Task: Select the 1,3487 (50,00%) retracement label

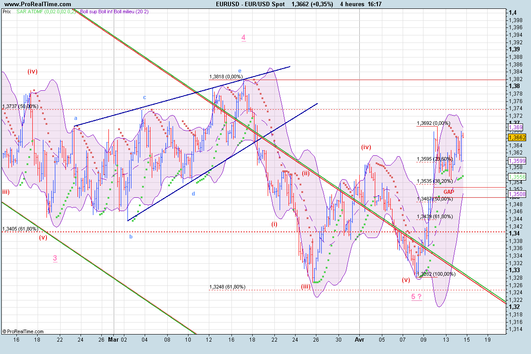Action: (435, 199)
